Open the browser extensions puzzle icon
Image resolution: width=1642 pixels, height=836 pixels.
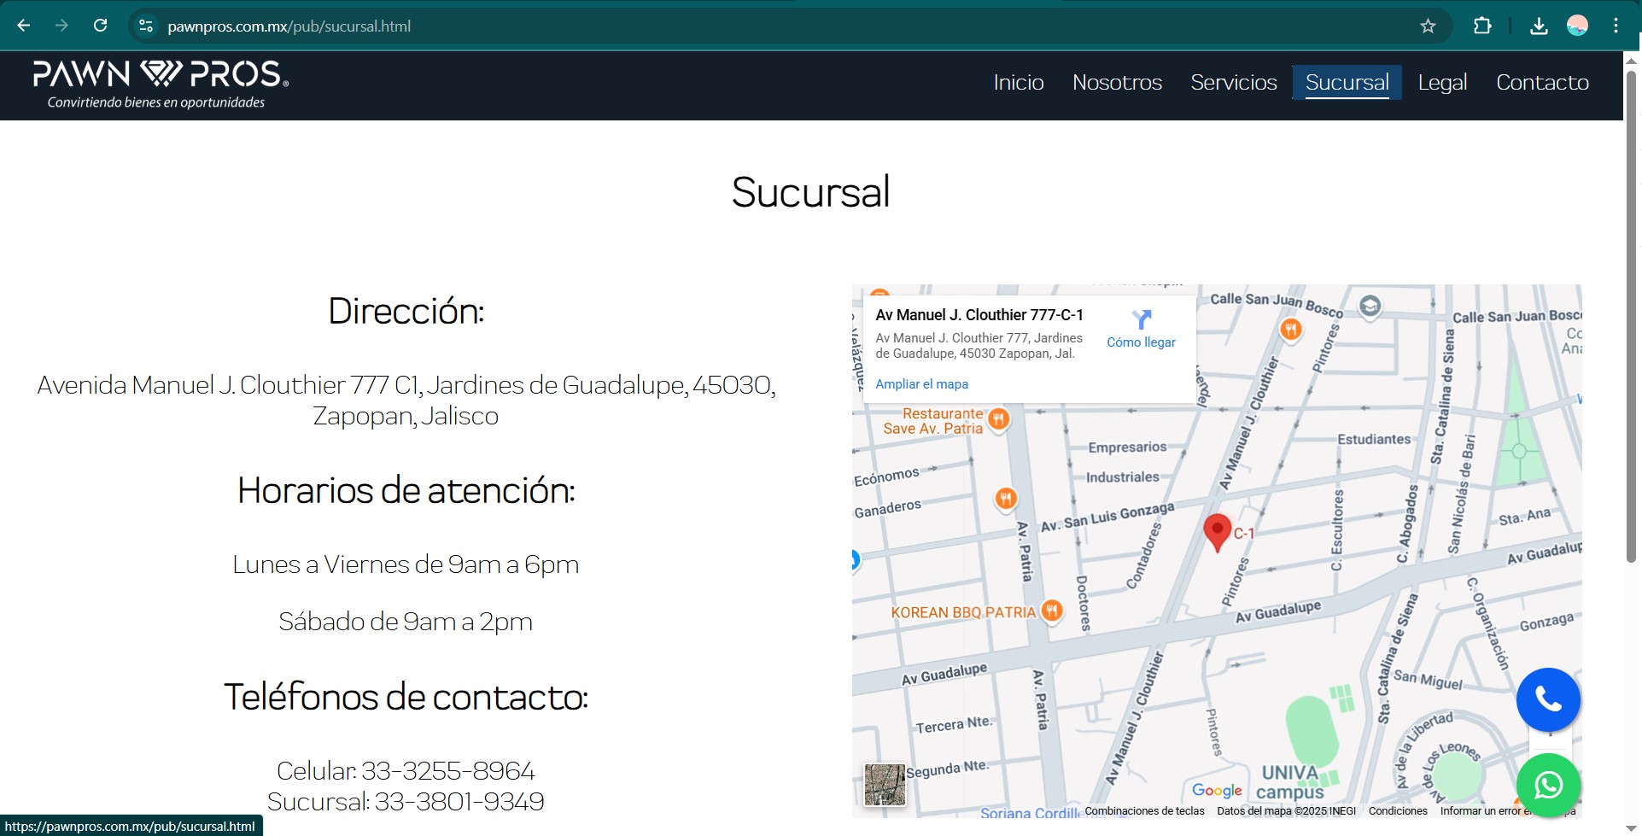(x=1482, y=26)
